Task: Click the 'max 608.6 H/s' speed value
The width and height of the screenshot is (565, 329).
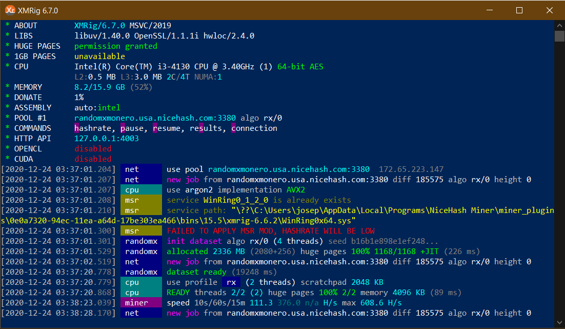Action: (x=372, y=303)
